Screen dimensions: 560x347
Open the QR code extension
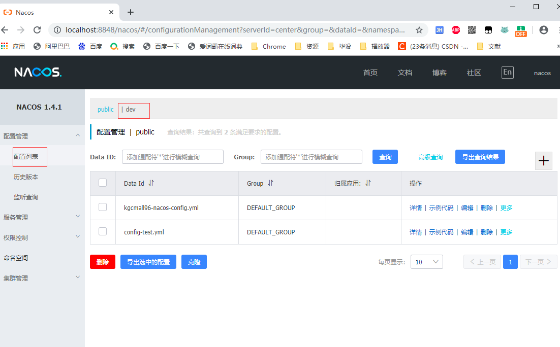tap(472, 30)
